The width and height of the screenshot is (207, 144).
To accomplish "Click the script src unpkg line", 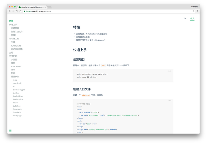I will tap(97, 130).
